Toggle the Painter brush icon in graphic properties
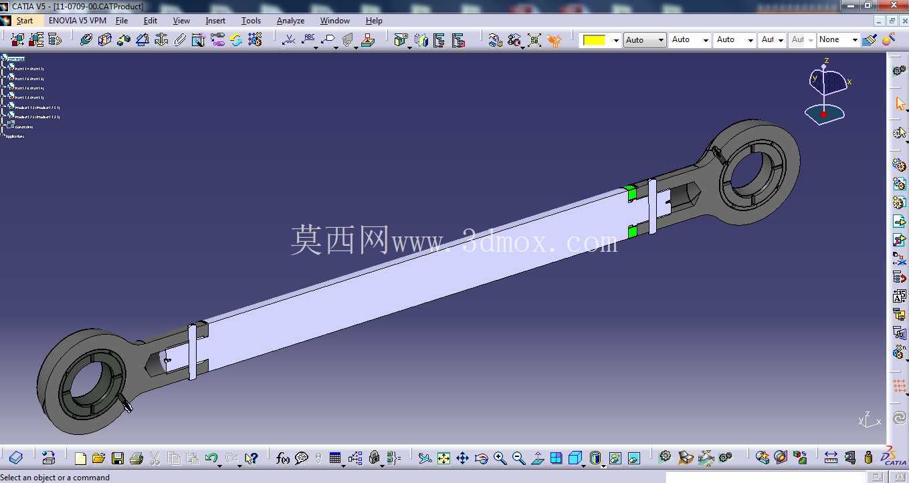The height and width of the screenshot is (483, 909). point(869,40)
